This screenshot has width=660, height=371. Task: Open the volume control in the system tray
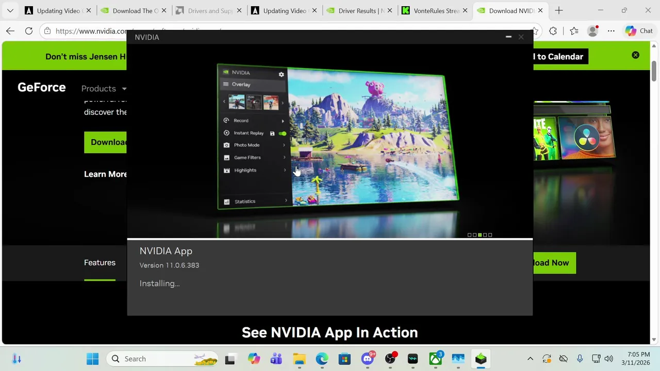click(608, 359)
